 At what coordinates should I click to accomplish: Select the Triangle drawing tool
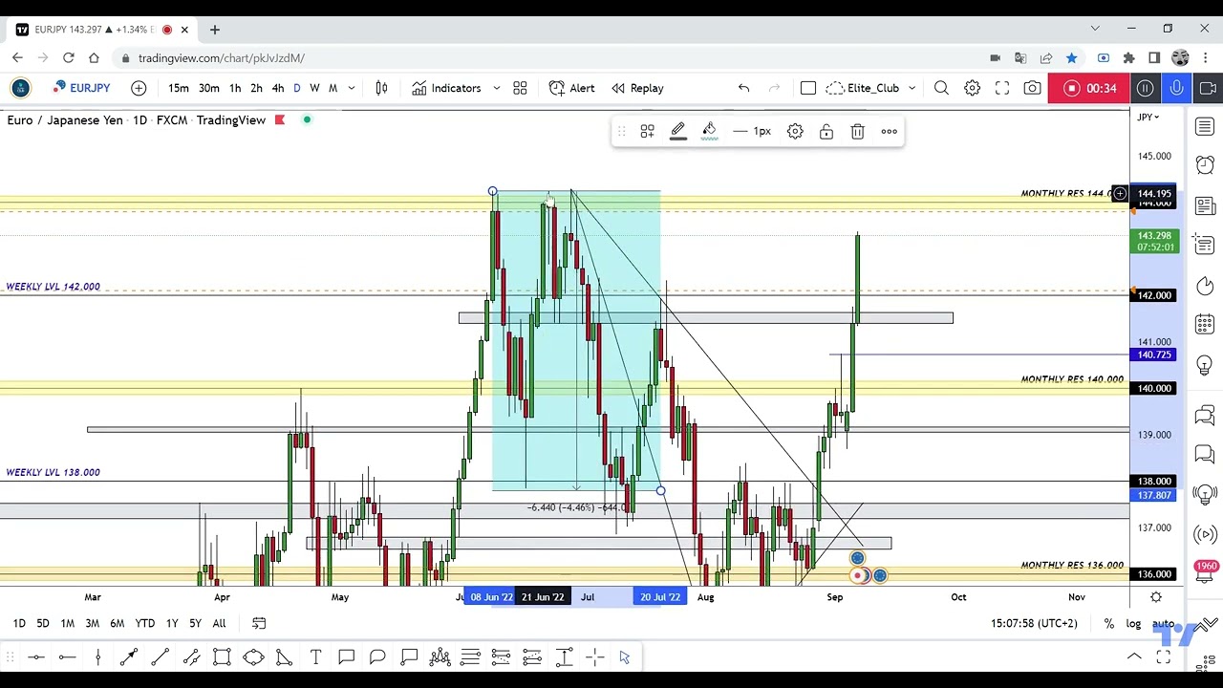pyautogui.click(x=284, y=656)
